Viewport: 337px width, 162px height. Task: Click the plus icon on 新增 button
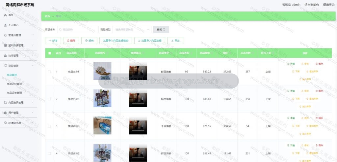pyautogui.click(x=50, y=41)
